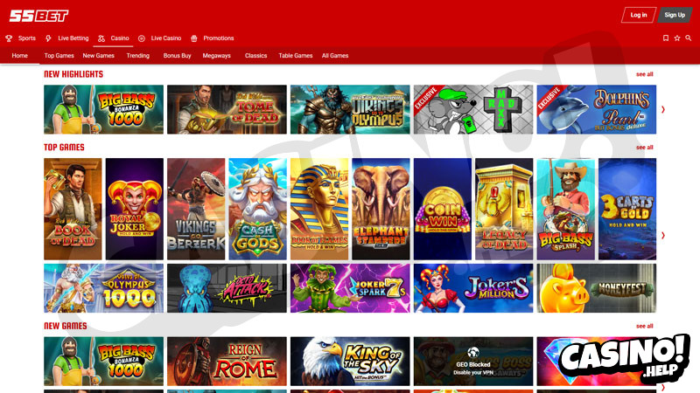Image resolution: width=700 pixels, height=393 pixels.
Task: Open Table Games tab
Action: 295,56
